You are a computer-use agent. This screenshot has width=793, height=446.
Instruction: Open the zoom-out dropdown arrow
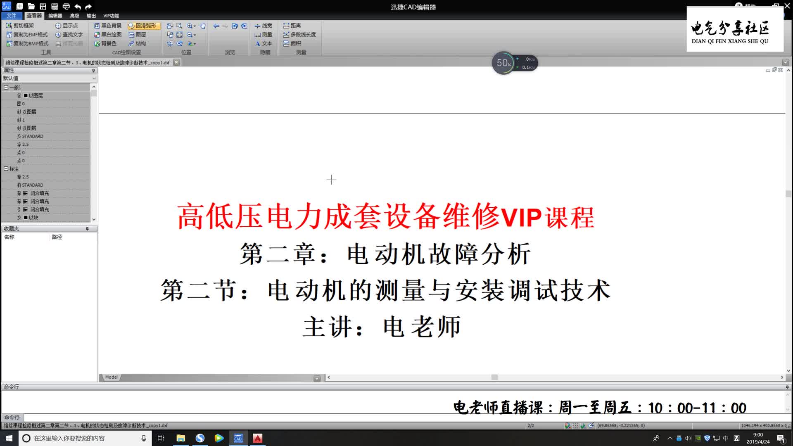point(195,35)
